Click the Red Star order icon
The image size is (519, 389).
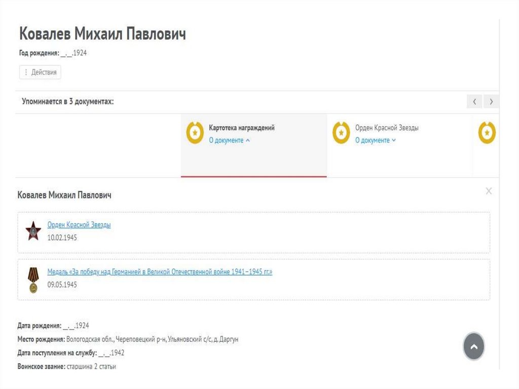[33, 231]
